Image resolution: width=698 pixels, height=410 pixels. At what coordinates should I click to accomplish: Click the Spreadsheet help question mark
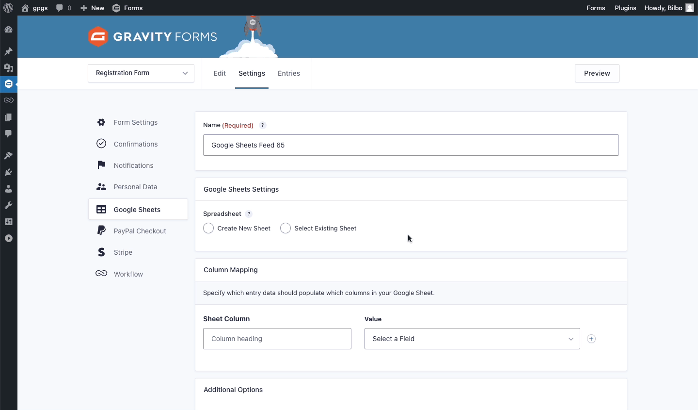click(x=249, y=214)
